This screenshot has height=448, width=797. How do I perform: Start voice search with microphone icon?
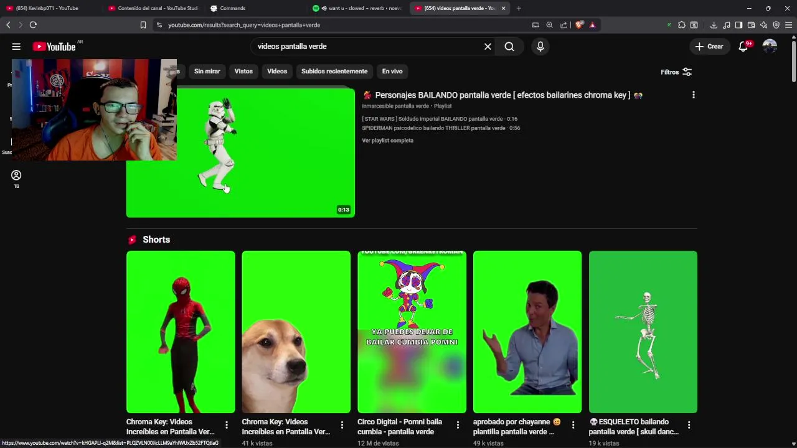(x=540, y=47)
